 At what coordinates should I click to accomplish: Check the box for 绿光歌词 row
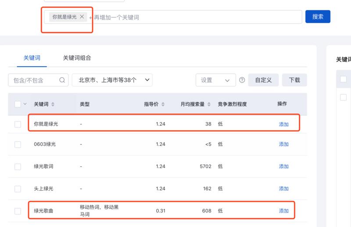[18, 167]
